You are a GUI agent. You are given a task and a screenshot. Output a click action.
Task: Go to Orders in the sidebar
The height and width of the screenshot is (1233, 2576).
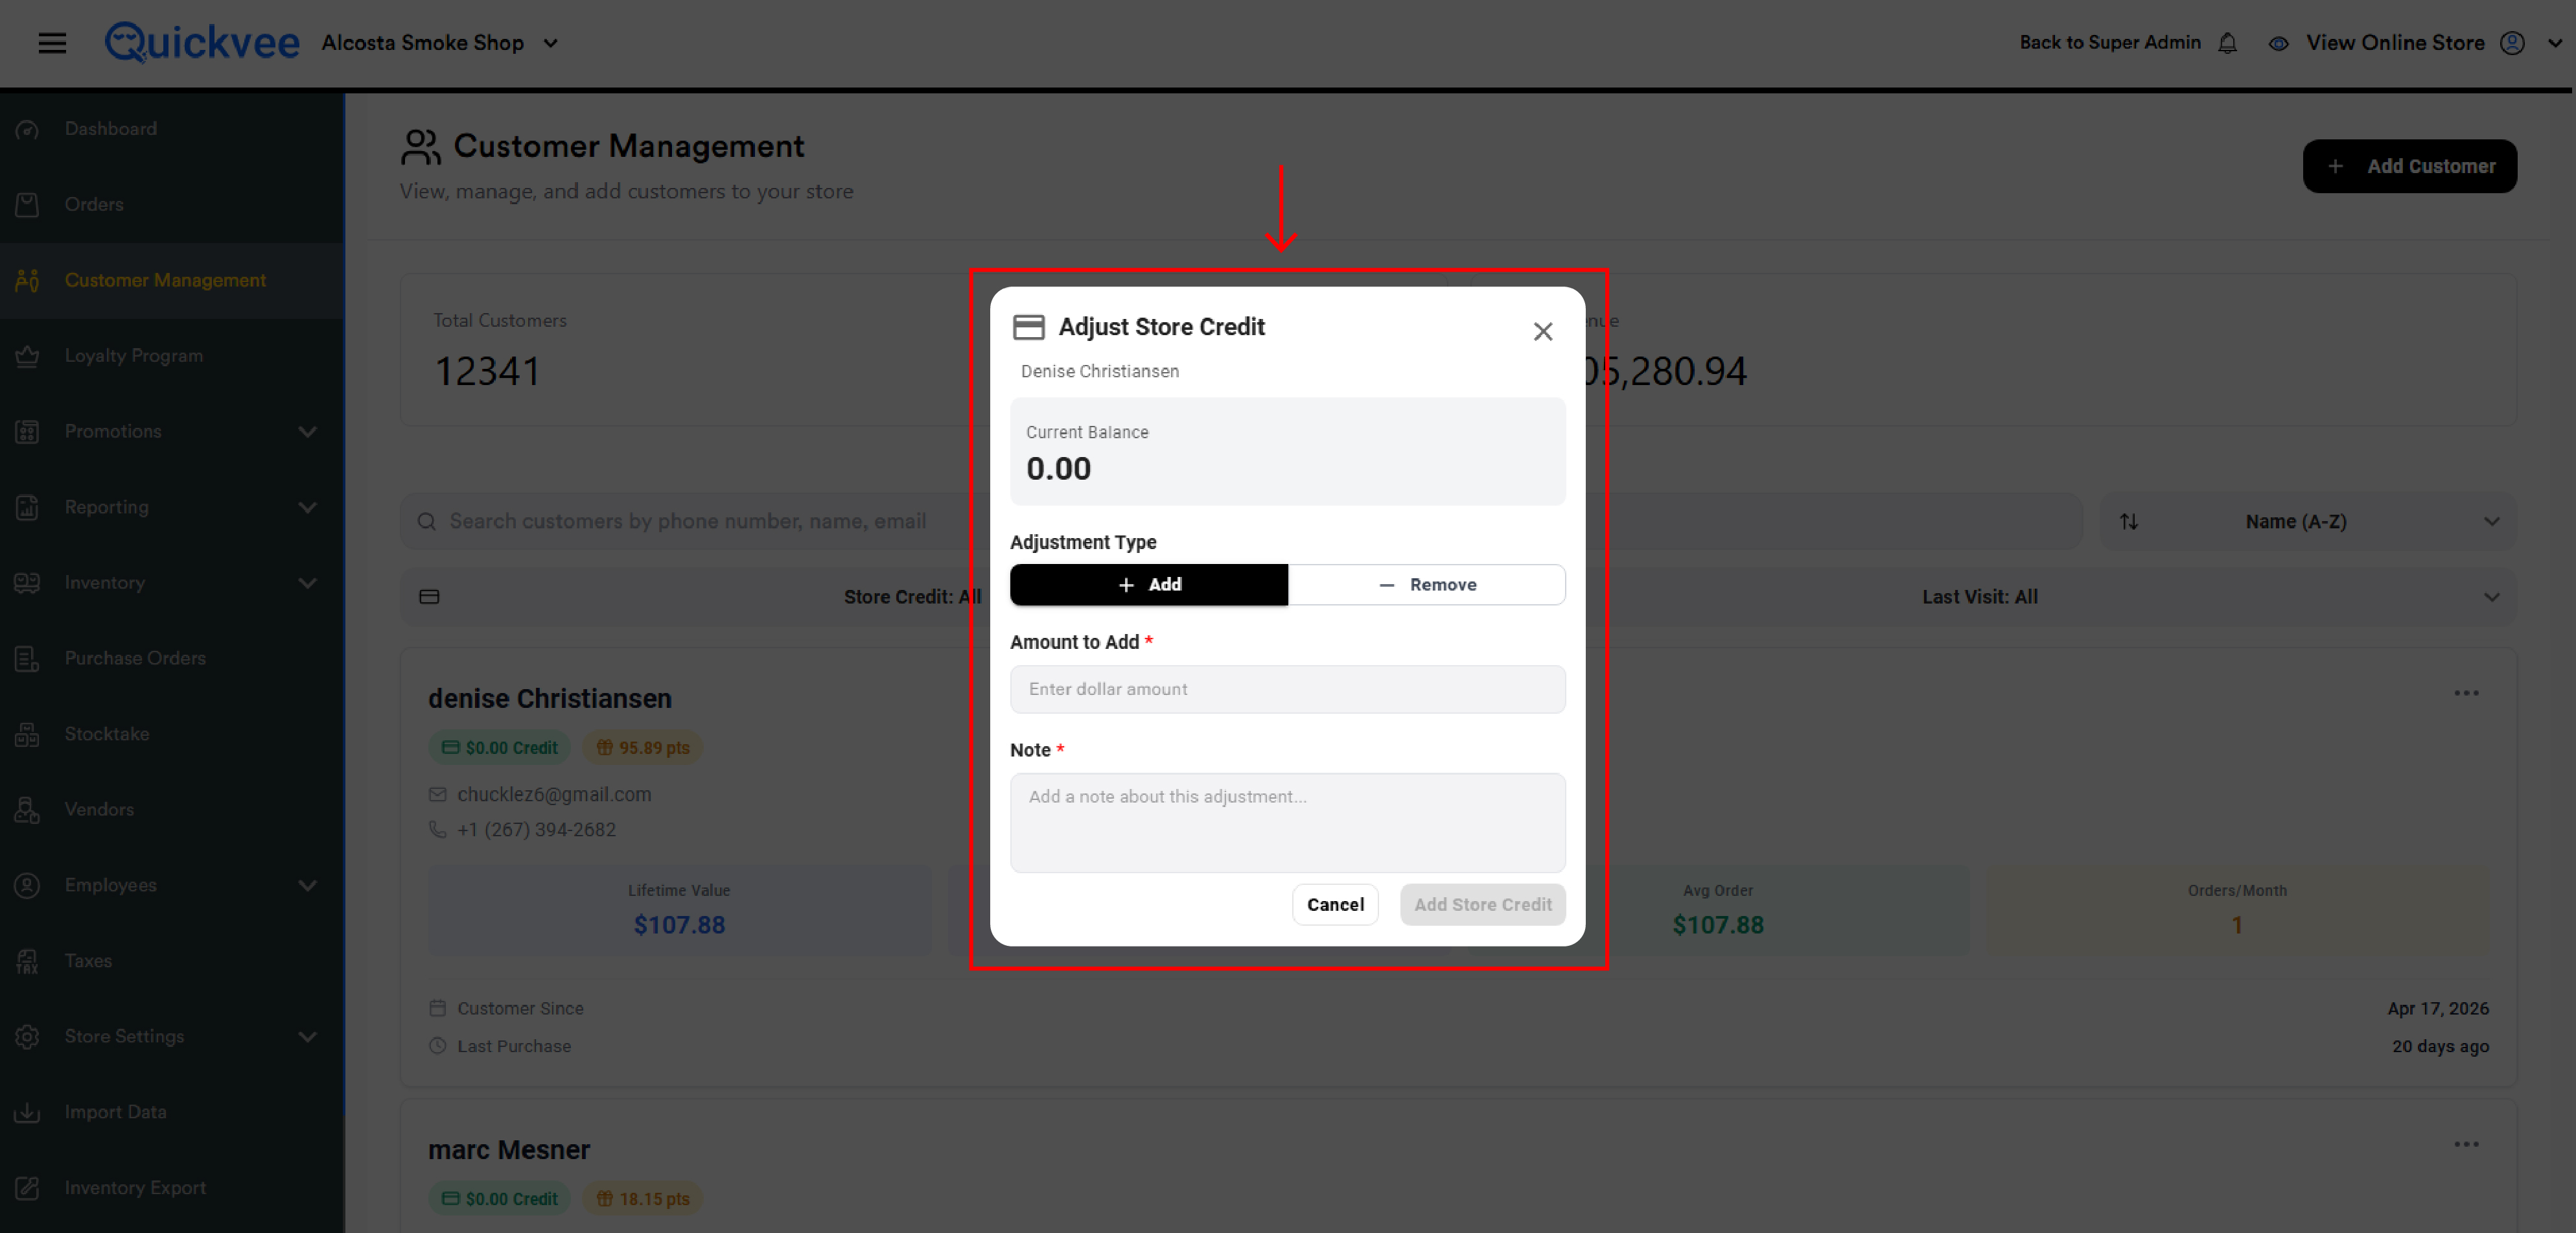pos(94,204)
